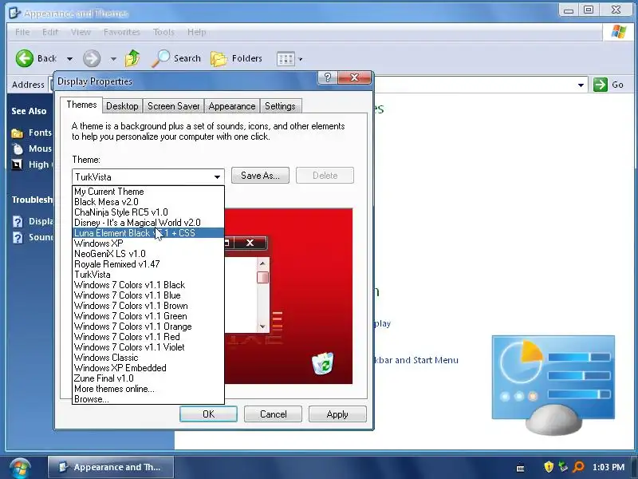Open the Help menu
The image size is (638, 479).
coord(196,32)
